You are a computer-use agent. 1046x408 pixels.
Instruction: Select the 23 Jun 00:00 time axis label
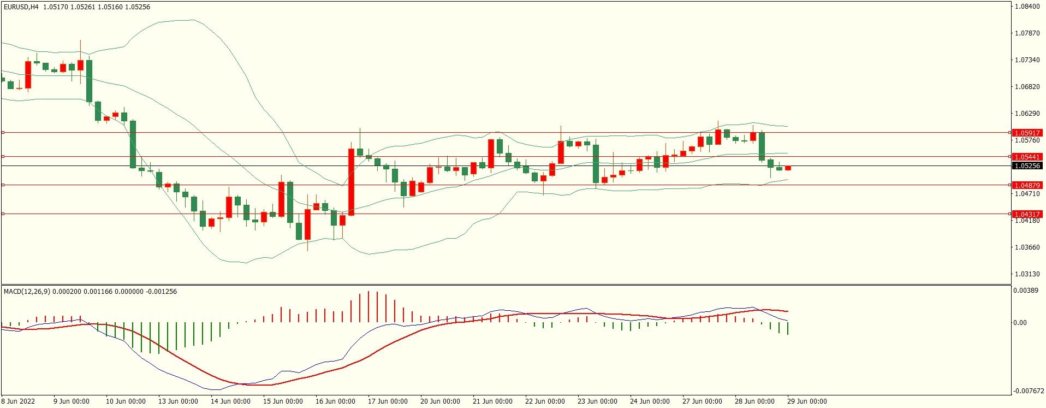click(597, 401)
